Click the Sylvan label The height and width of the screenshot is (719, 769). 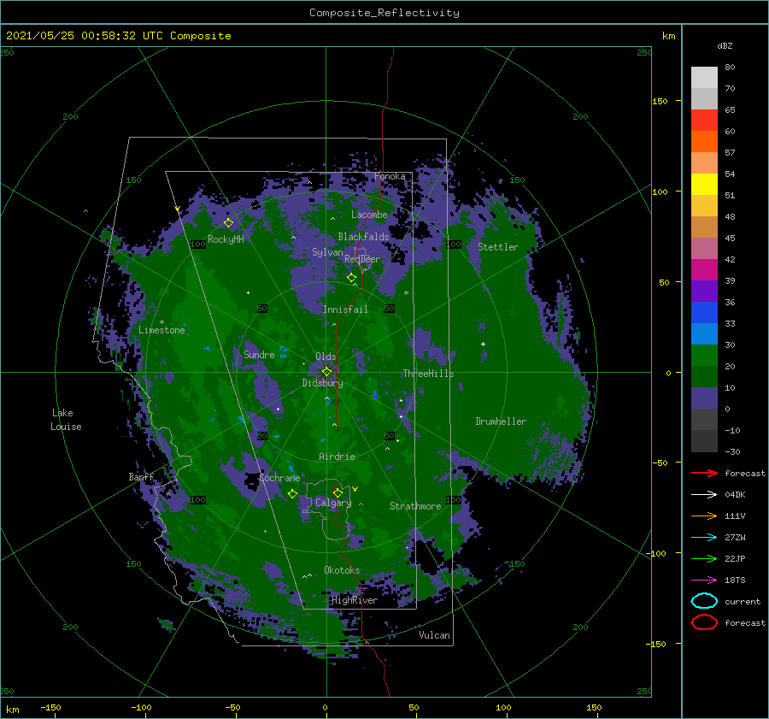tap(327, 252)
